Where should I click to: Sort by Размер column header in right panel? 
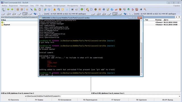point(158,20)
